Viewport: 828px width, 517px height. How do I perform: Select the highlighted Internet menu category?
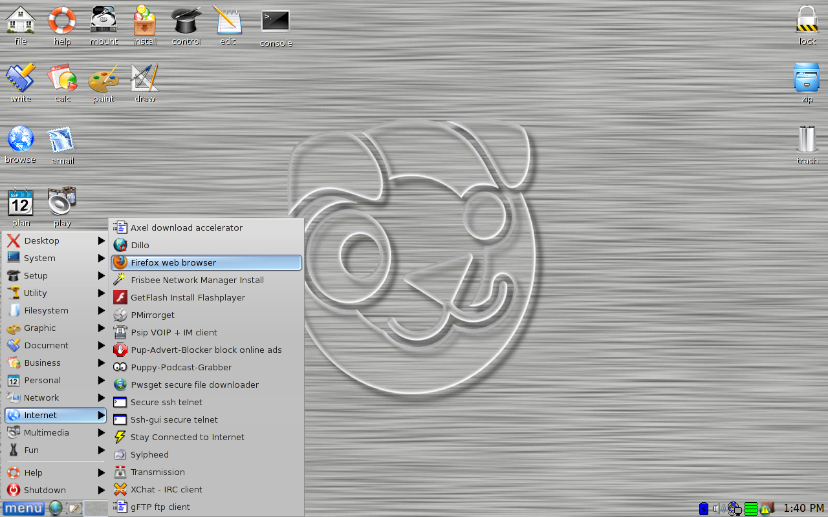[x=55, y=415]
